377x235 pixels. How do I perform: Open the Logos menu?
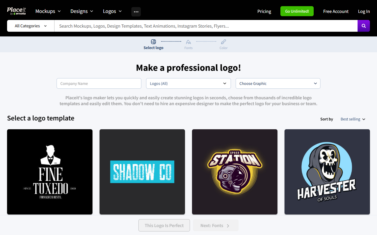(112, 11)
